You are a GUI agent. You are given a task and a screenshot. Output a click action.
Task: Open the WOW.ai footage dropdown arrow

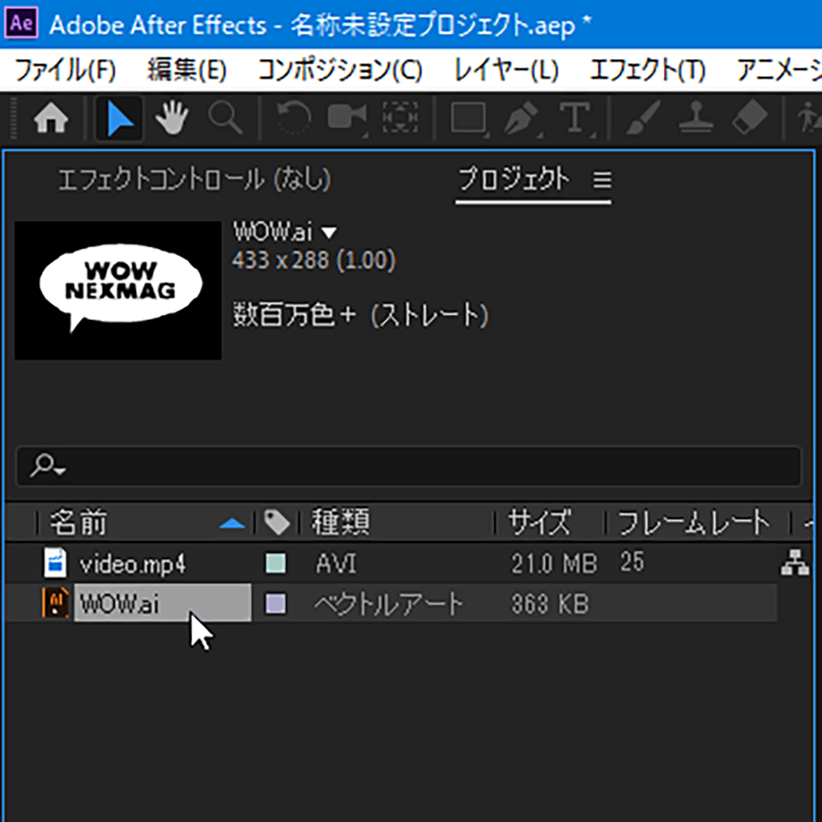coord(329,232)
